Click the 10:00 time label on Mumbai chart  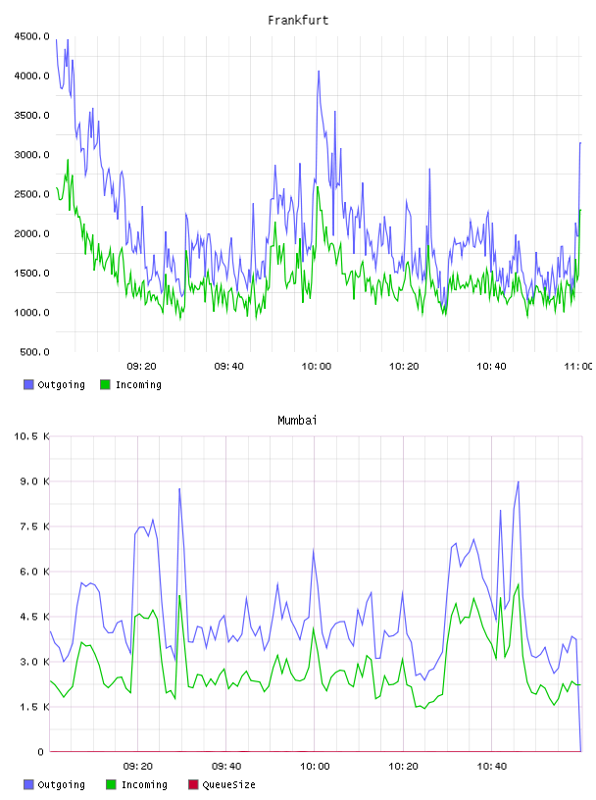click(x=315, y=767)
